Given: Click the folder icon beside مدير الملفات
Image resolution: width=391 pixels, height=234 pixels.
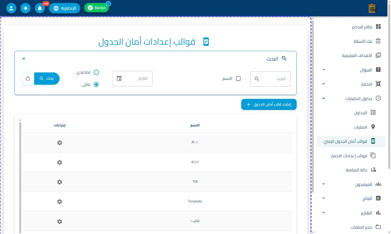Looking at the screenshot, I should (x=378, y=227).
